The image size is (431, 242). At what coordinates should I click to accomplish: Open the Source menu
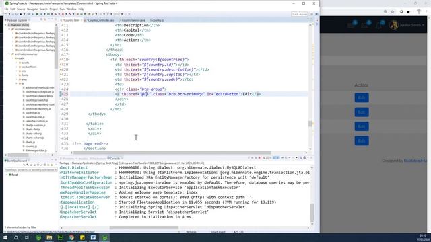[x=21, y=9]
